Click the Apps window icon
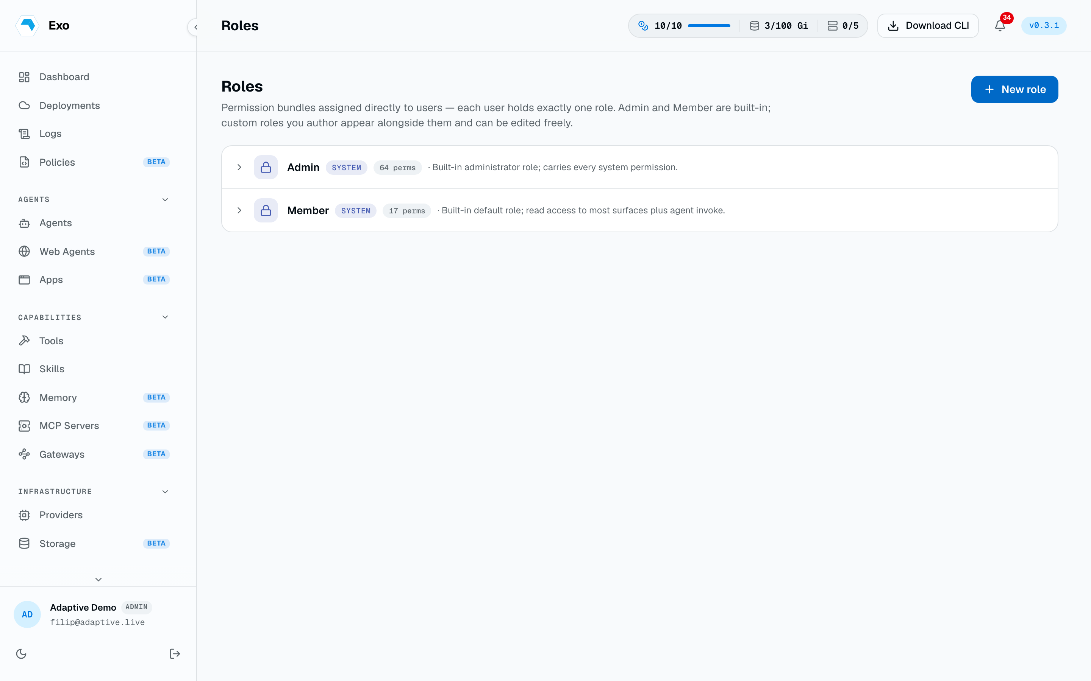 (x=24, y=280)
